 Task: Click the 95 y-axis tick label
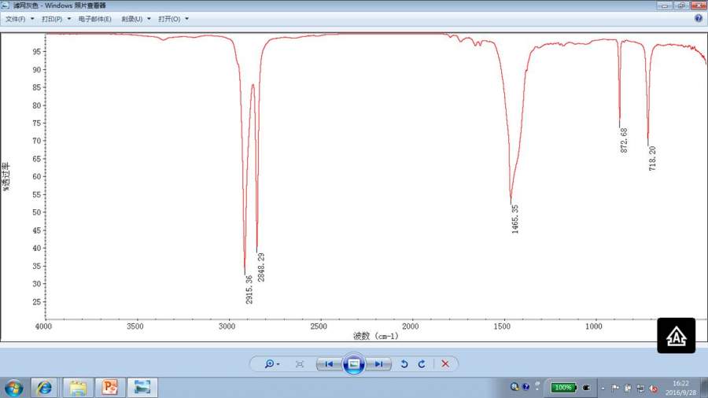36,52
